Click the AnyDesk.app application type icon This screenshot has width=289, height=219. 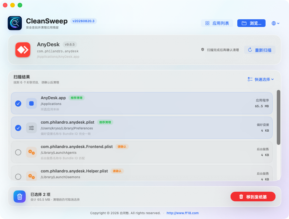(31, 103)
